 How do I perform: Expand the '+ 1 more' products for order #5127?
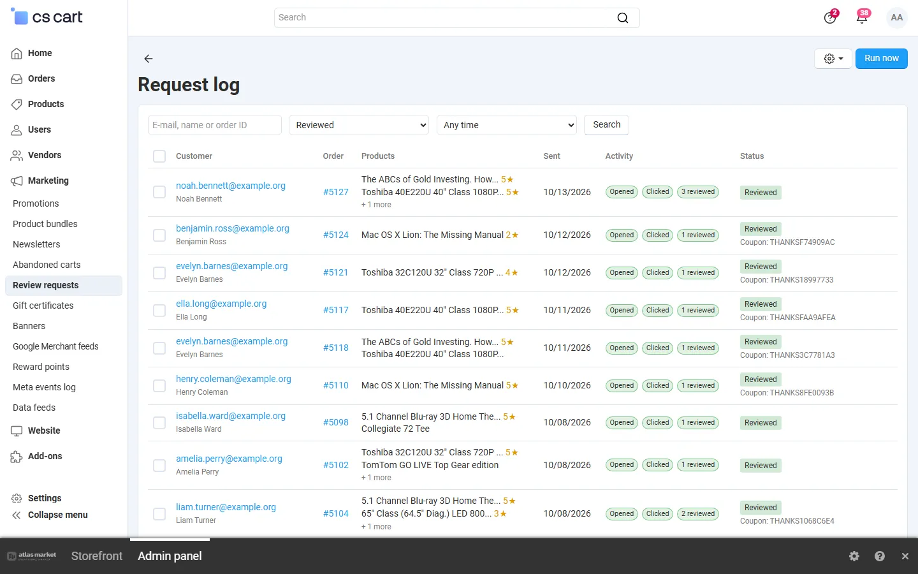(x=376, y=205)
